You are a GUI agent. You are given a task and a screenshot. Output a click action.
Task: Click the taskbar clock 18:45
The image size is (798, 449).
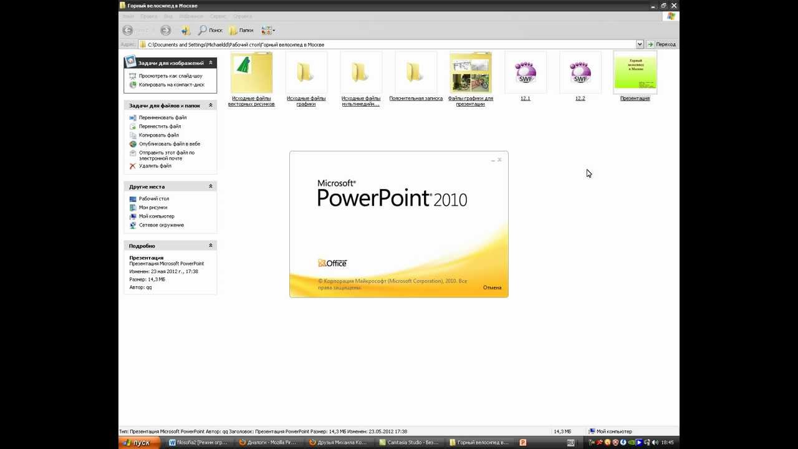(667, 443)
